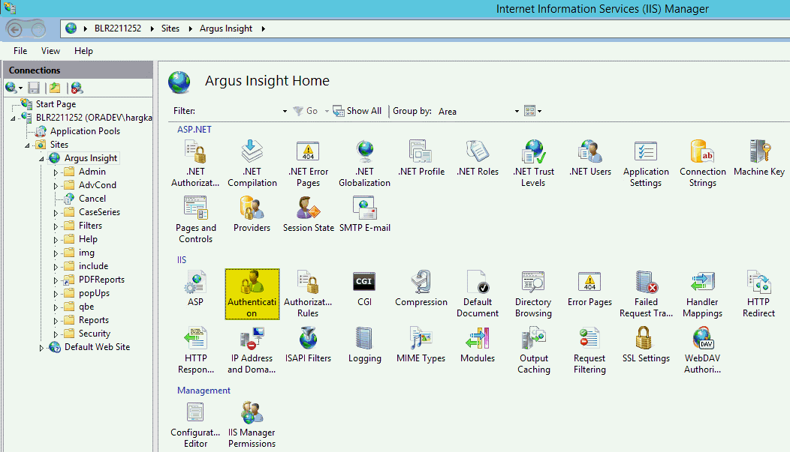Image resolution: width=790 pixels, height=452 pixels.
Task: Open Configuration Editor
Action: pyautogui.click(x=195, y=424)
